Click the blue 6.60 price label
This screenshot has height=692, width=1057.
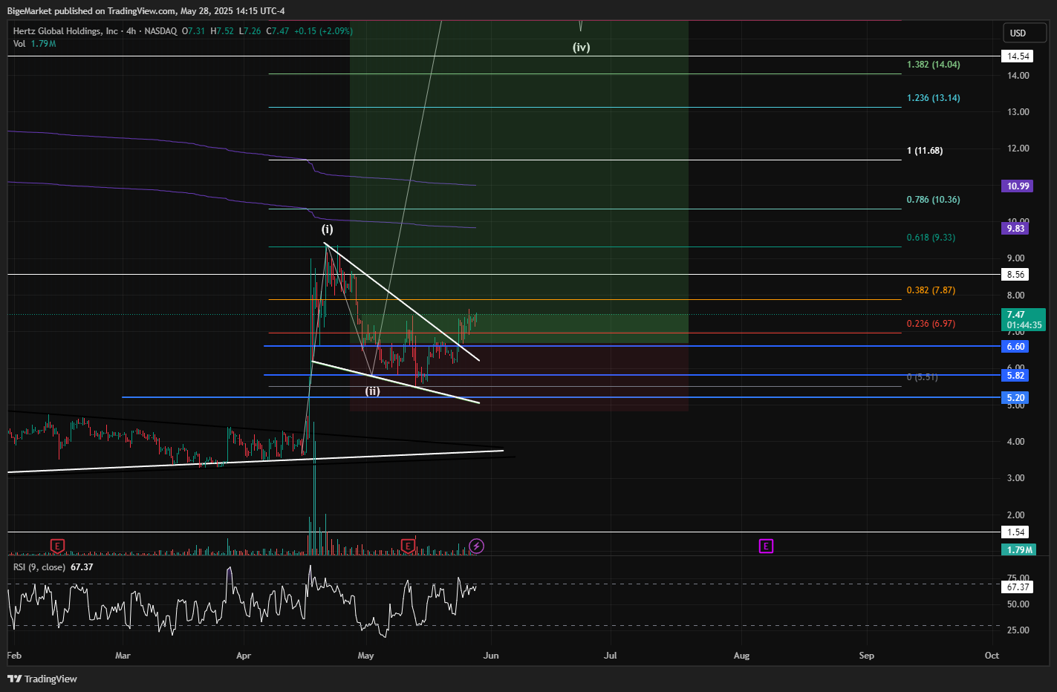pos(1015,347)
